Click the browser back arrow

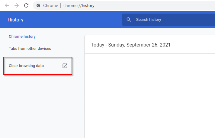(7, 5)
